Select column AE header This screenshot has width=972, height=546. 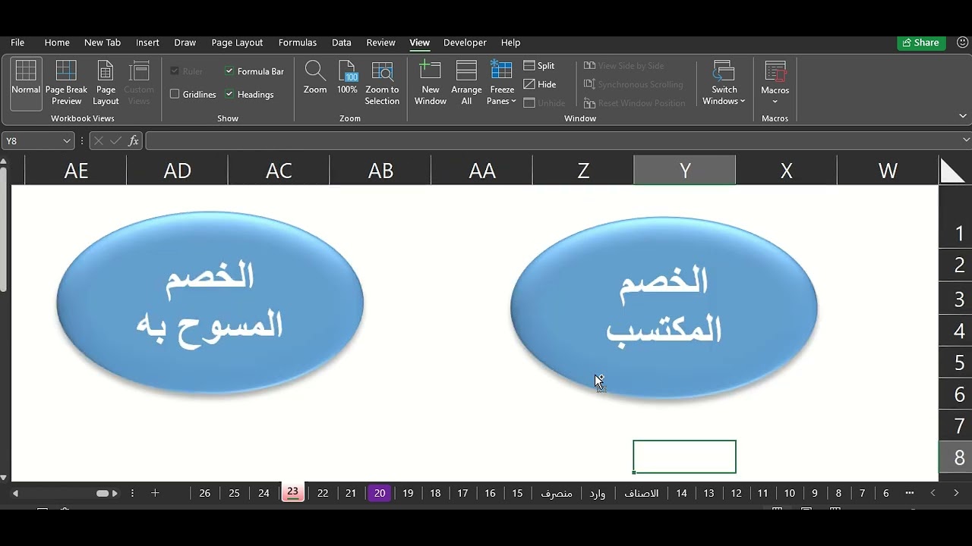tap(76, 171)
